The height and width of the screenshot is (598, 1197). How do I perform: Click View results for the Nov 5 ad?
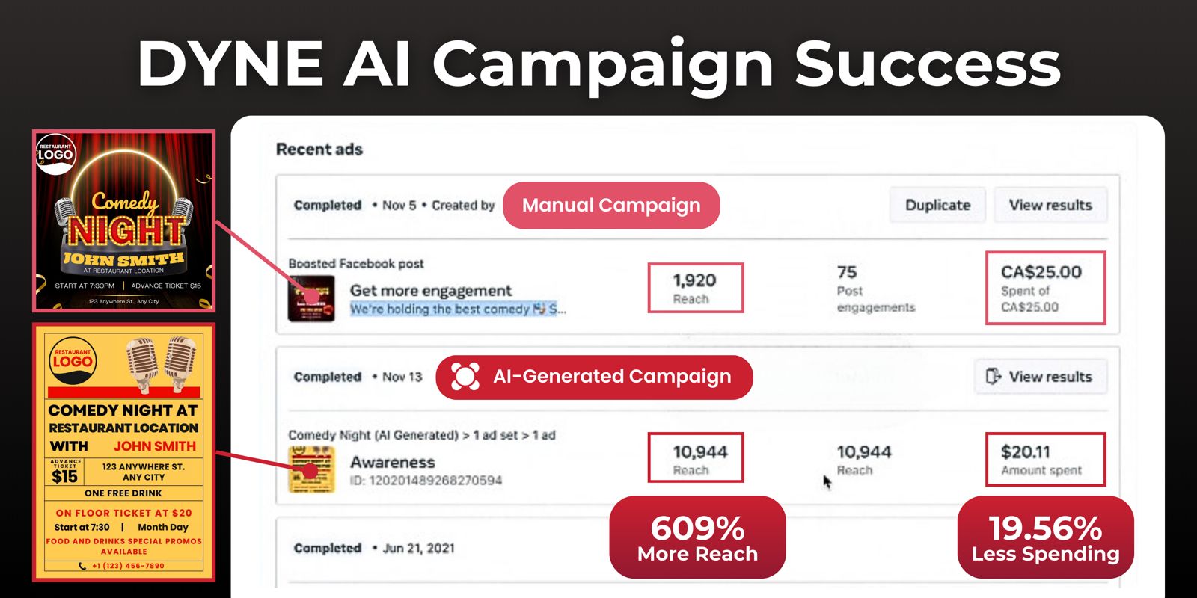pos(1050,205)
